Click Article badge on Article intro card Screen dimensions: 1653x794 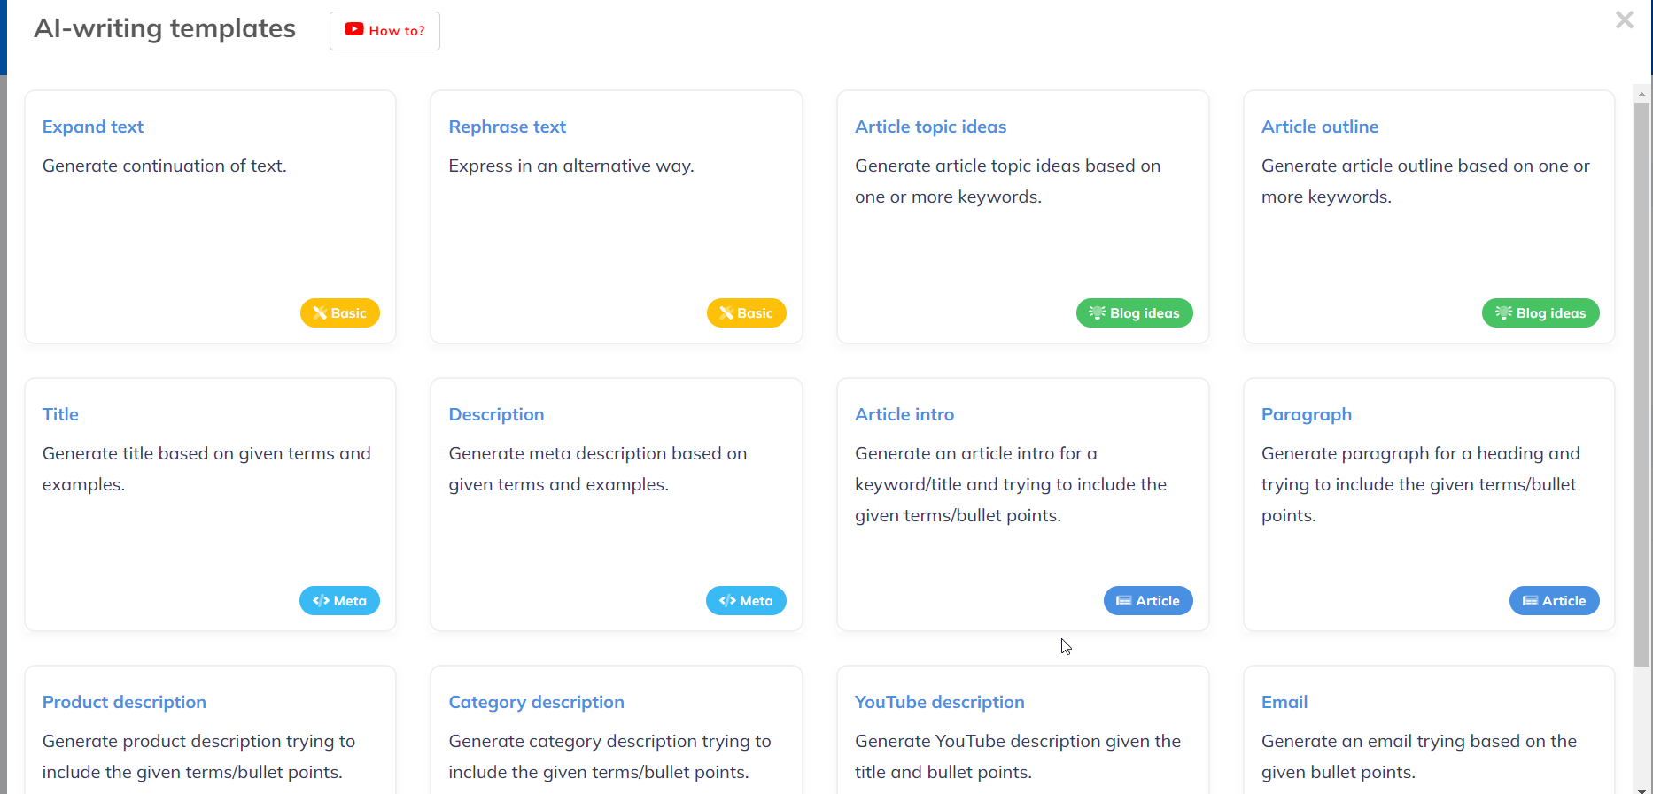1148,600
